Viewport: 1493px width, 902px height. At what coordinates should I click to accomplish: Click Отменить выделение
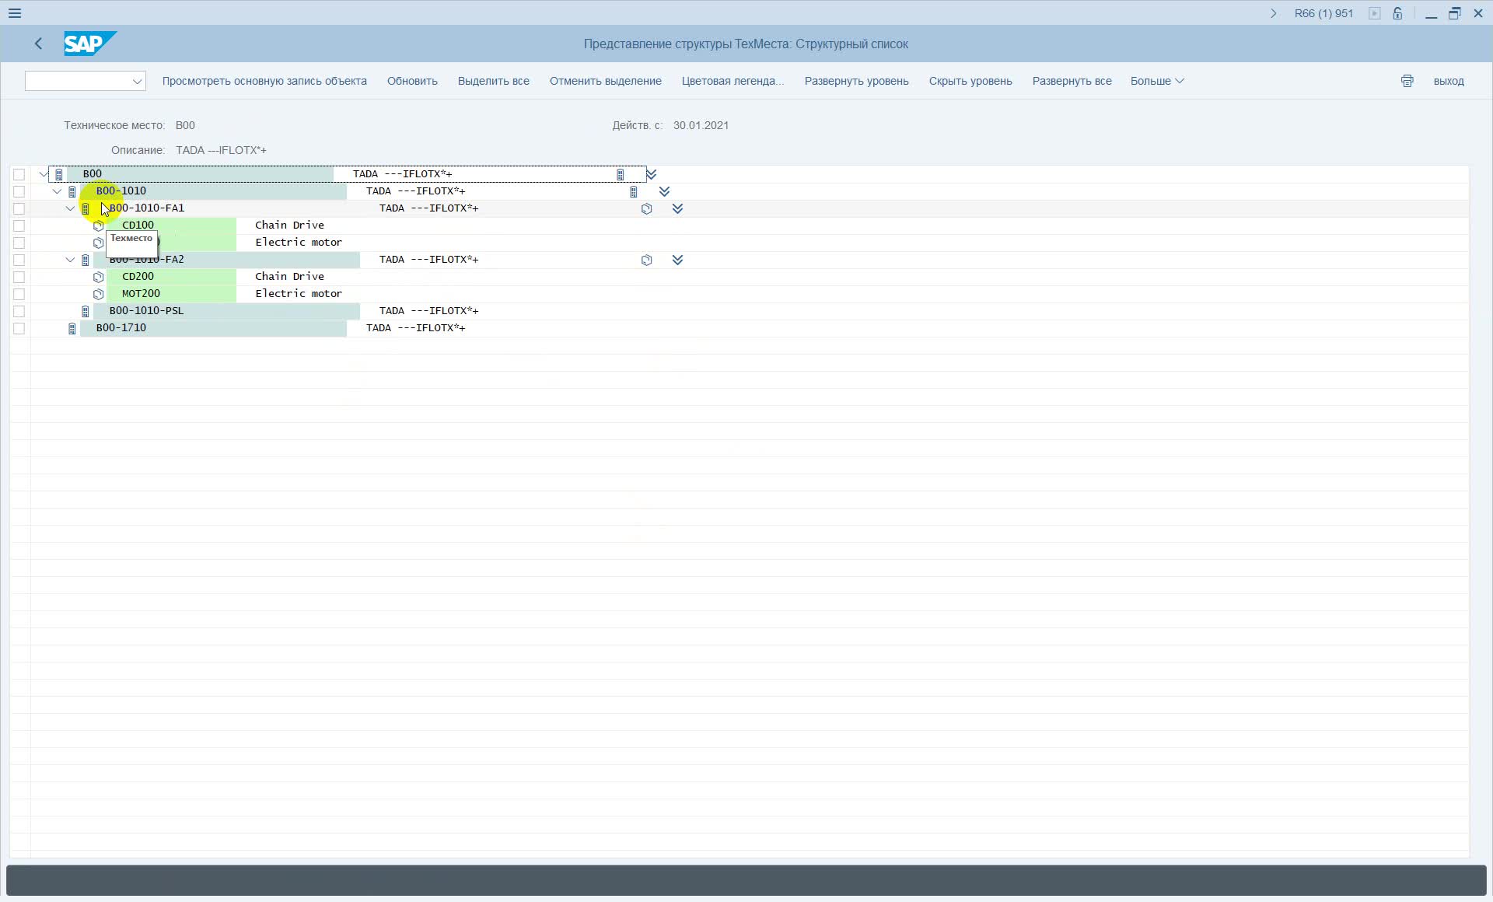point(606,81)
